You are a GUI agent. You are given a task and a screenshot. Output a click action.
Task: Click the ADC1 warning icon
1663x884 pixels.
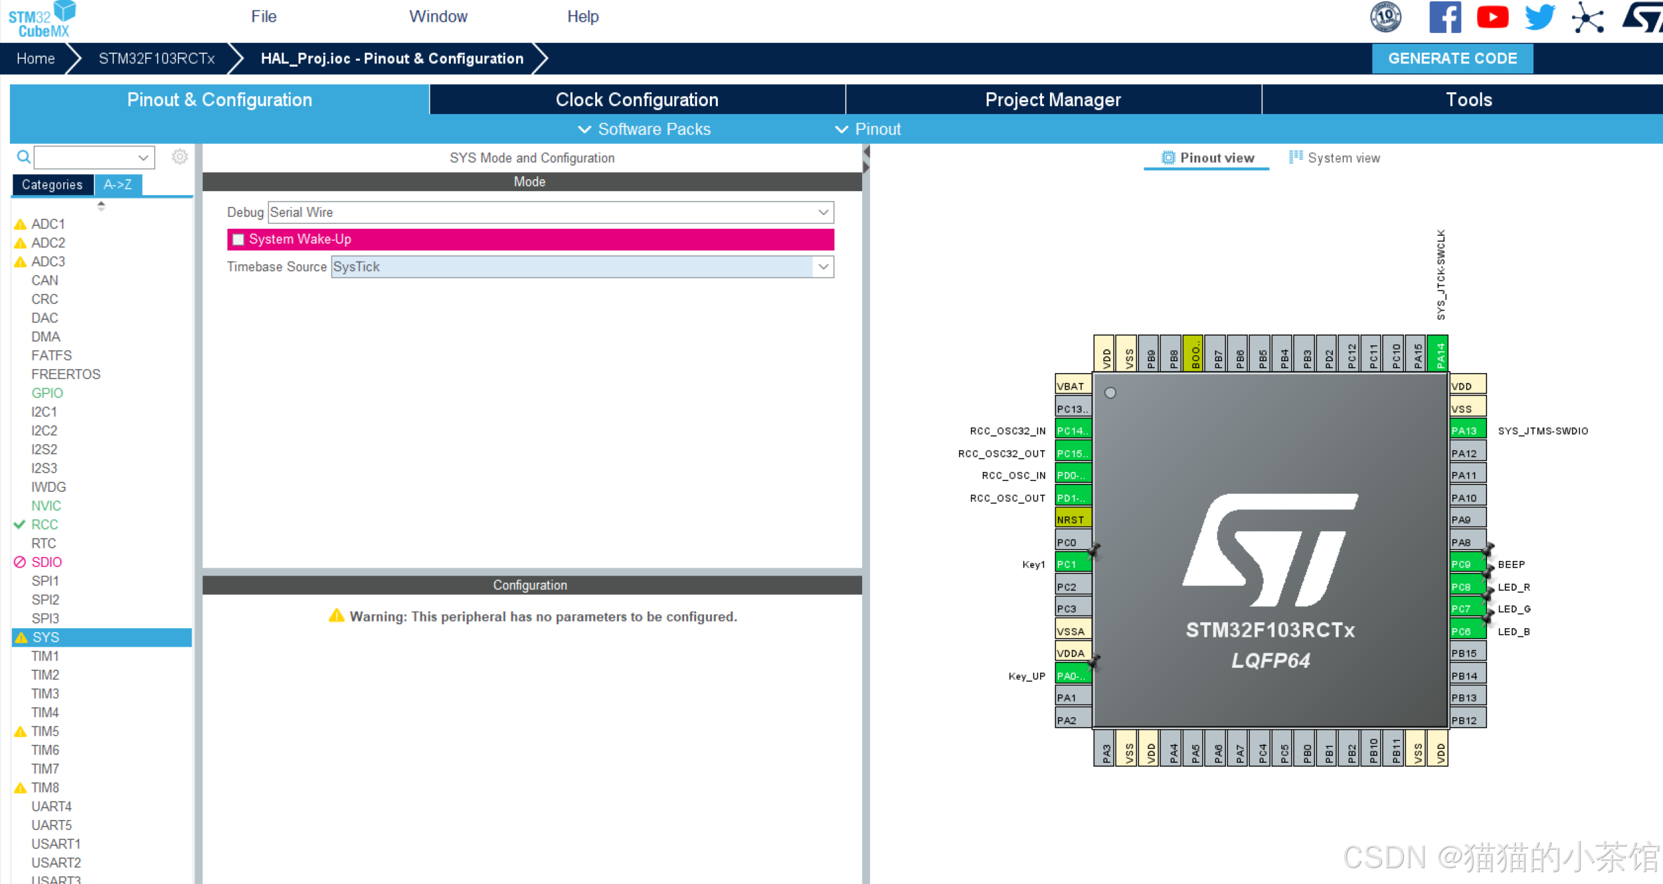coord(20,224)
